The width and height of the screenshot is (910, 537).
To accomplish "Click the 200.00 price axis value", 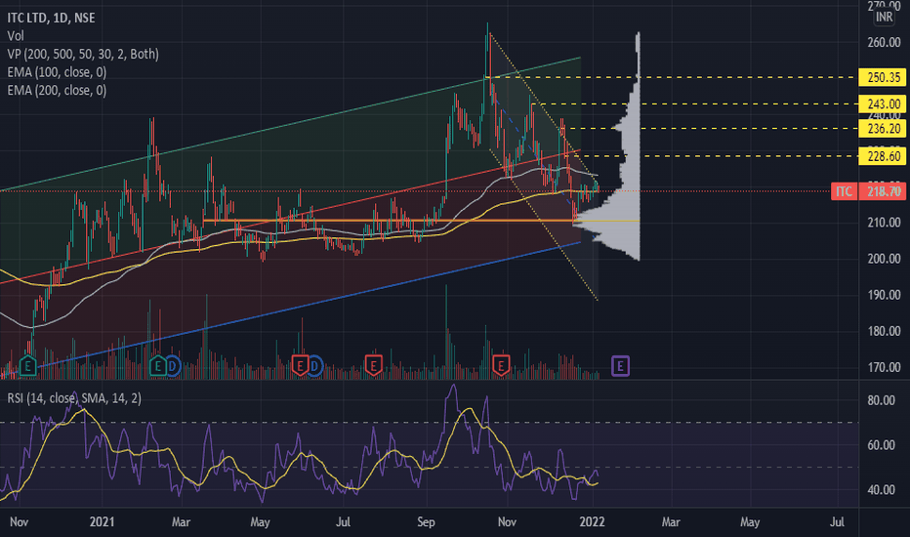I will 884,259.
